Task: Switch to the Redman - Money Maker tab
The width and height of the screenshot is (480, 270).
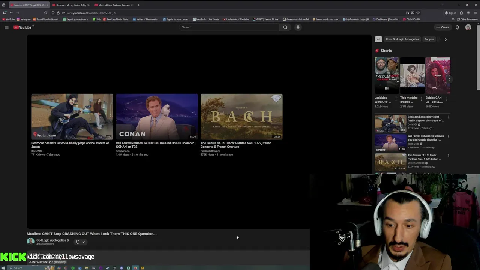Action: pyautogui.click(x=71, y=5)
